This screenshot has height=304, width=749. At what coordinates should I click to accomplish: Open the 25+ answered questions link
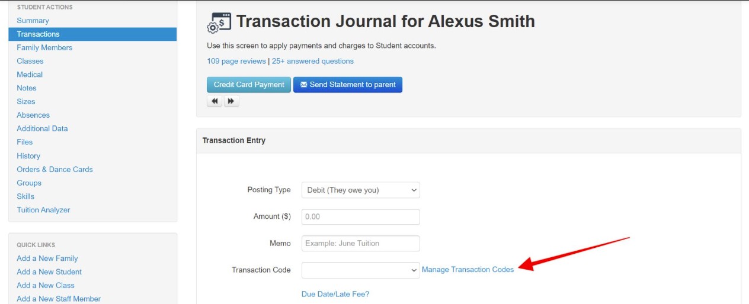pyautogui.click(x=313, y=61)
